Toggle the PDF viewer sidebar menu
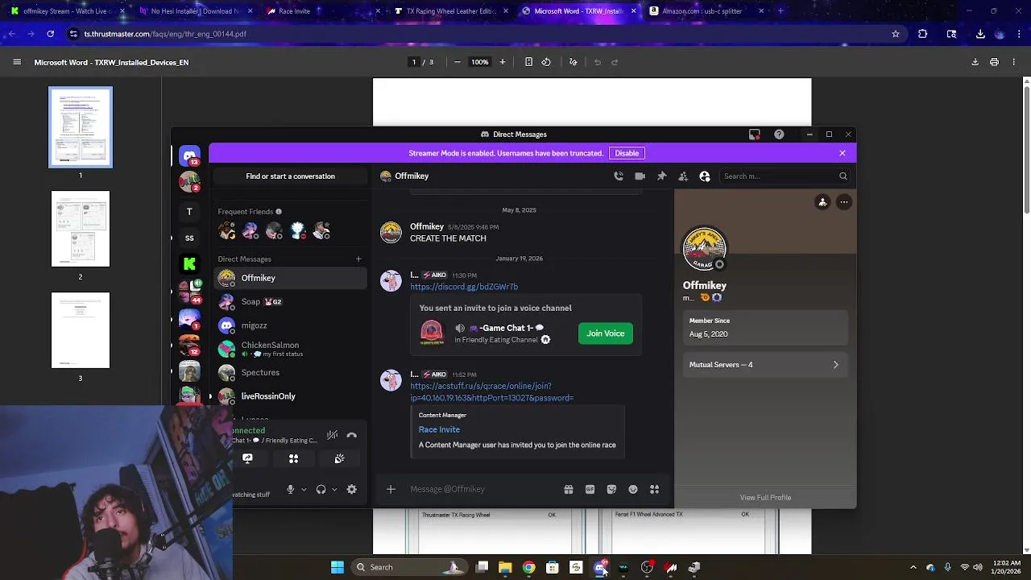 tap(17, 62)
